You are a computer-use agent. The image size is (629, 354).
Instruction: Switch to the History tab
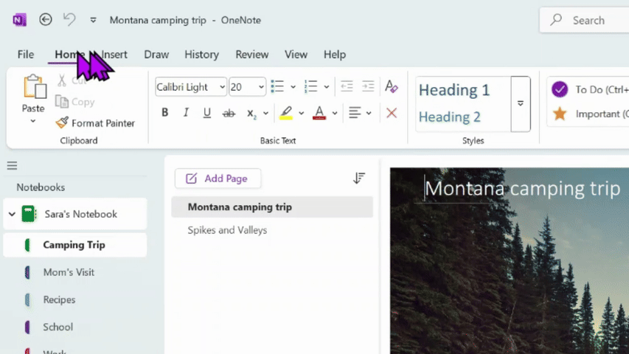pyautogui.click(x=202, y=54)
